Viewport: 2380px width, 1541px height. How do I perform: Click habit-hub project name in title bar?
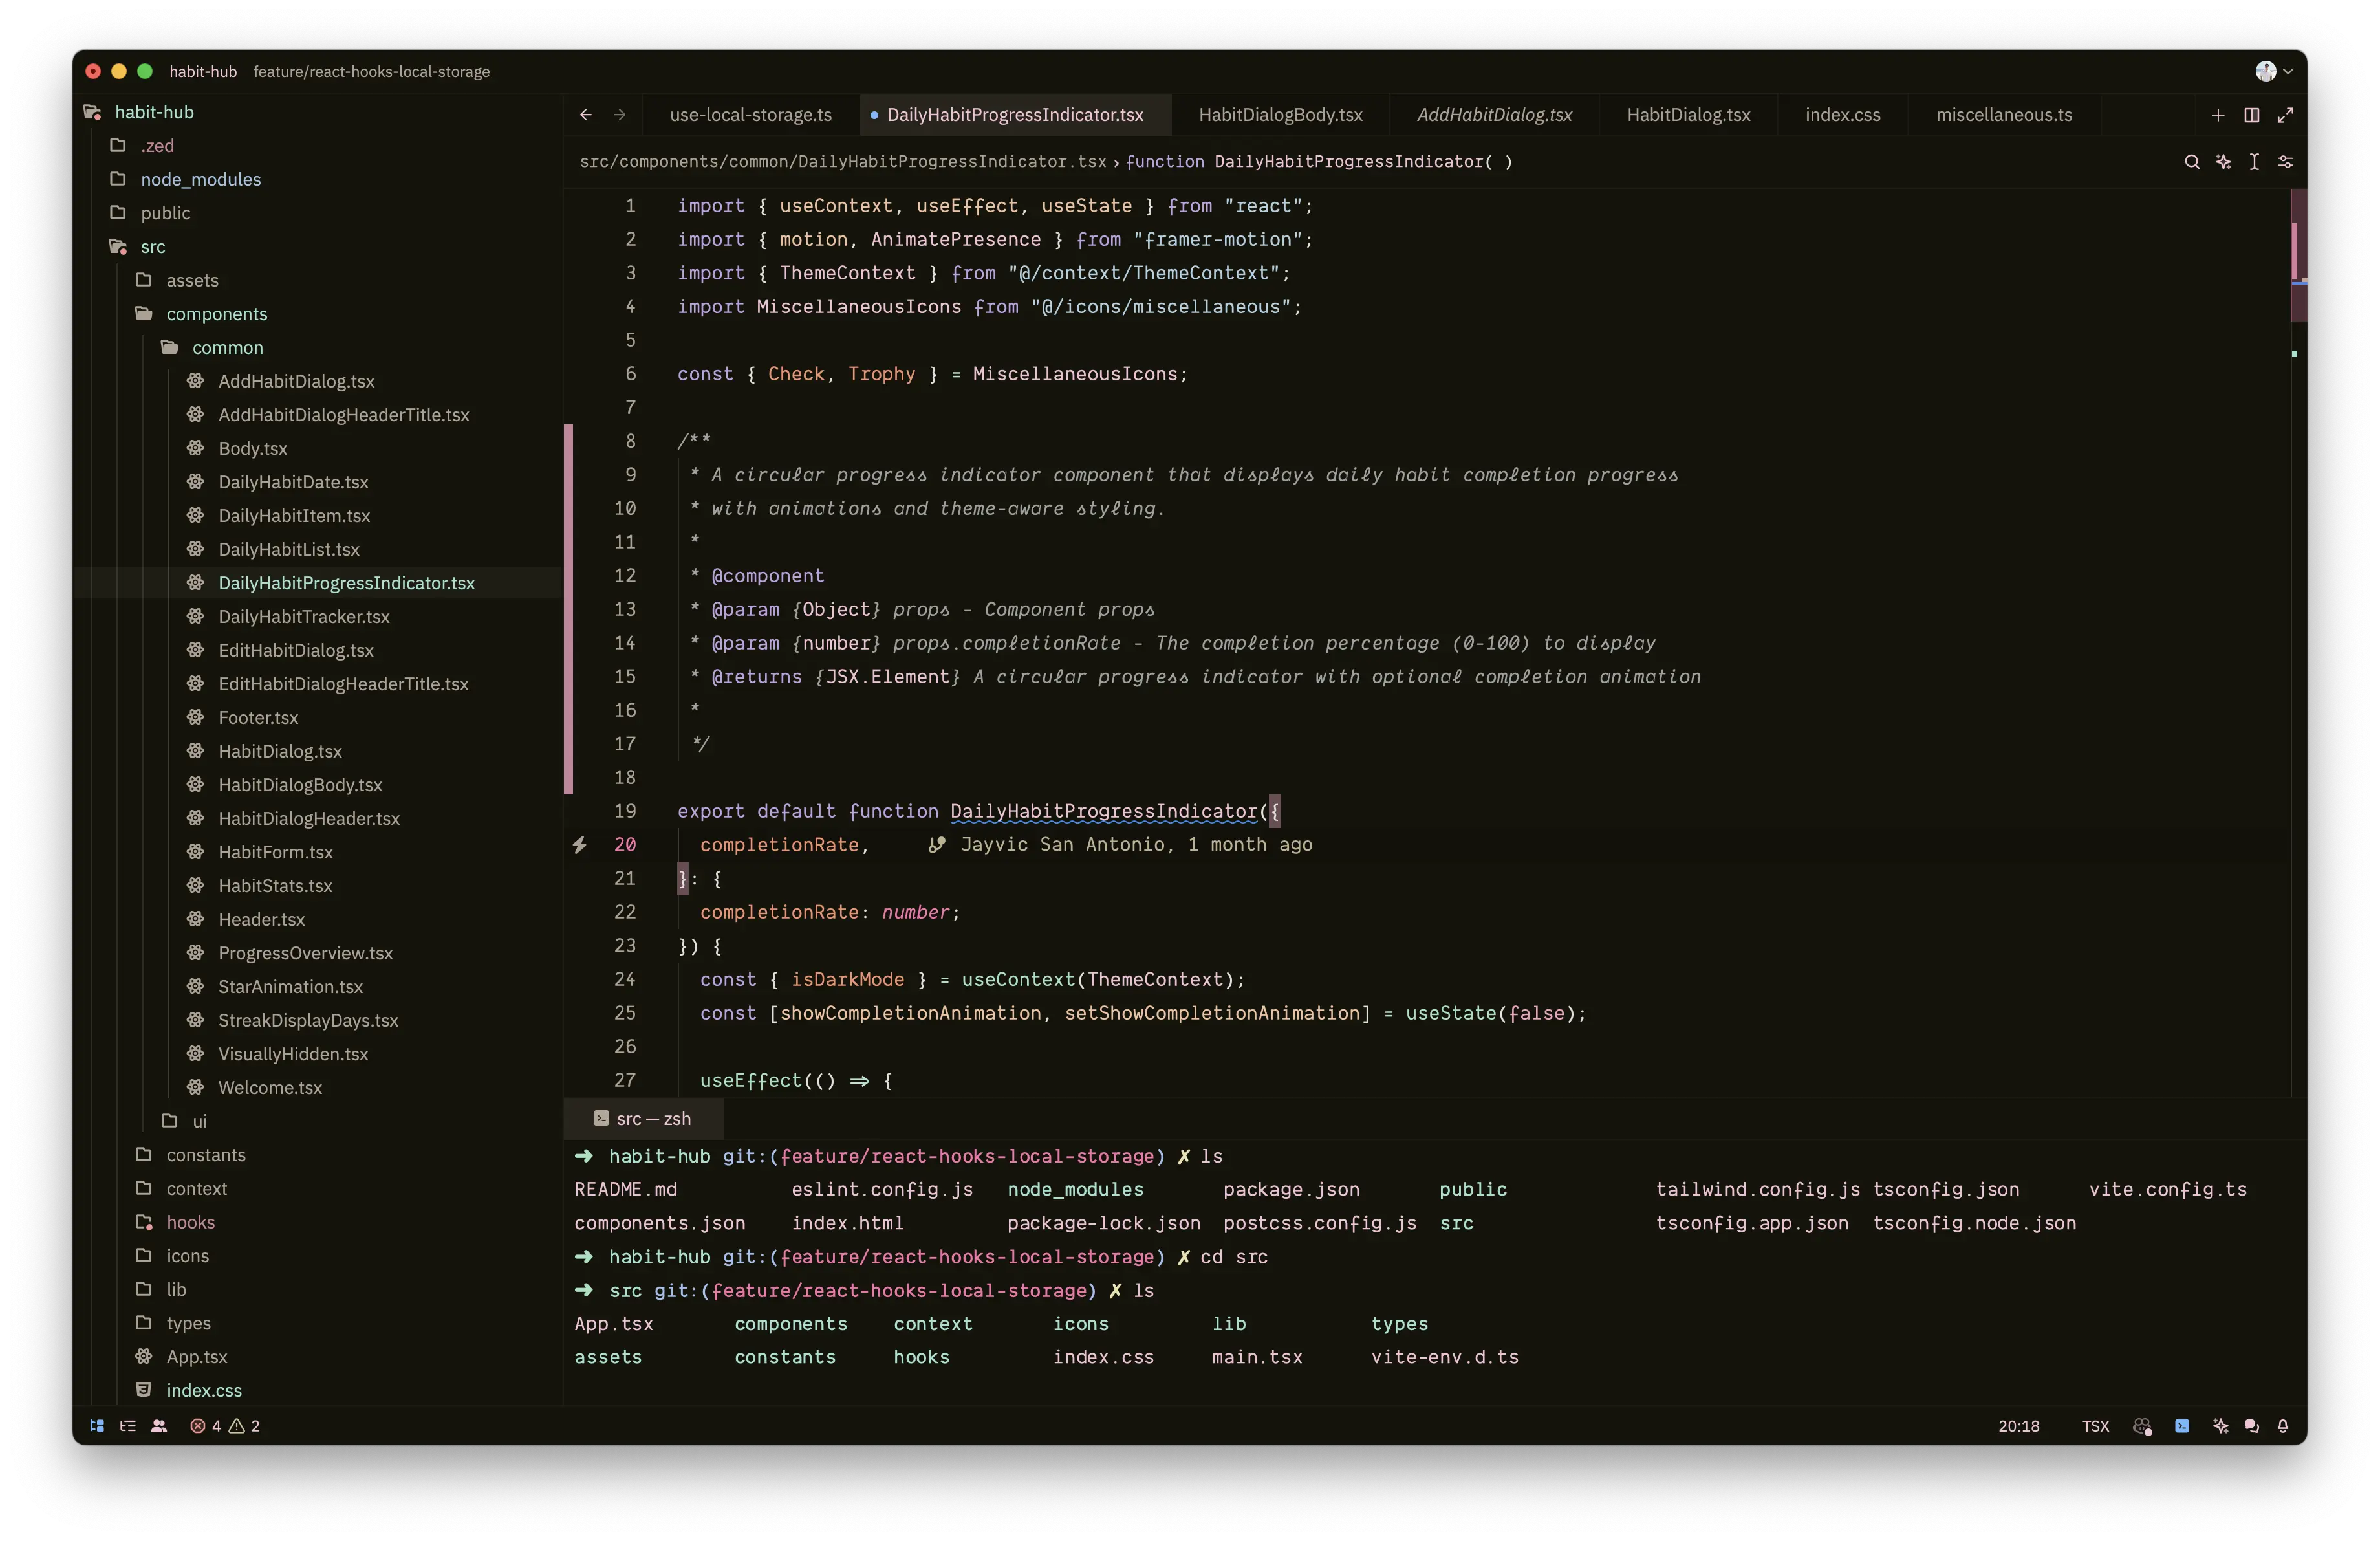203,72
